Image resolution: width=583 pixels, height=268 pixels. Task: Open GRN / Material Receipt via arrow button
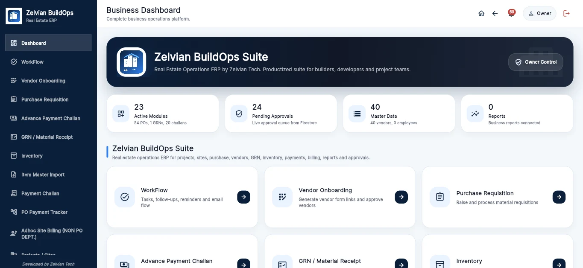[x=401, y=264]
